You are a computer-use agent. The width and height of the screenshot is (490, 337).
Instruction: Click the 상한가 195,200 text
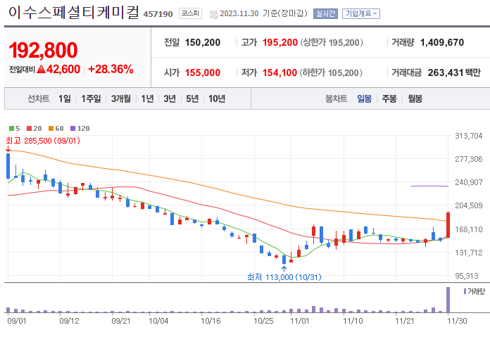pos(332,42)
